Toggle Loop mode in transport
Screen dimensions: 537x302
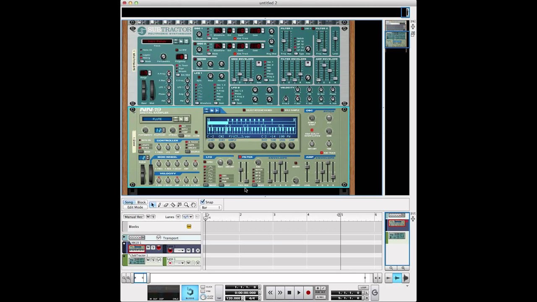click(363, 287)
